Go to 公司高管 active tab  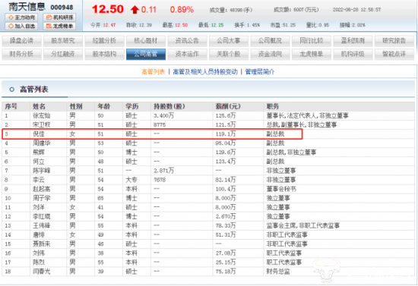[x=146, y=54]
